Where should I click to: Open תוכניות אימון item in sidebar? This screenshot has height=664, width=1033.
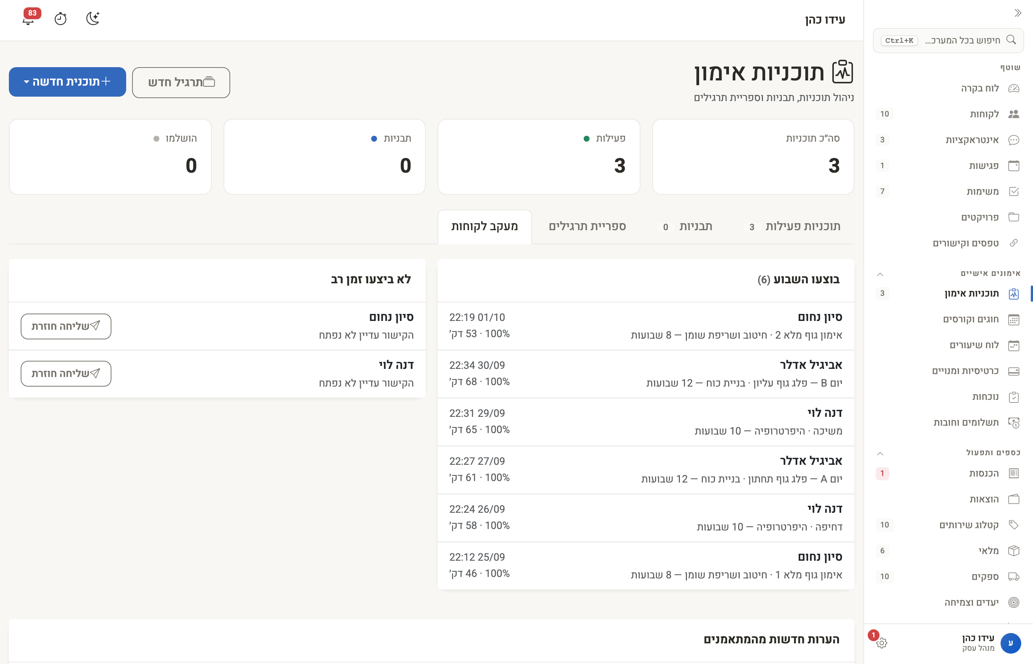click(948, 294)
